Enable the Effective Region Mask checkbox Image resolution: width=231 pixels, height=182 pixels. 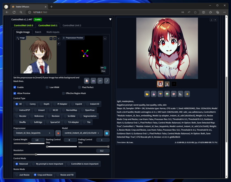[64, 93]
